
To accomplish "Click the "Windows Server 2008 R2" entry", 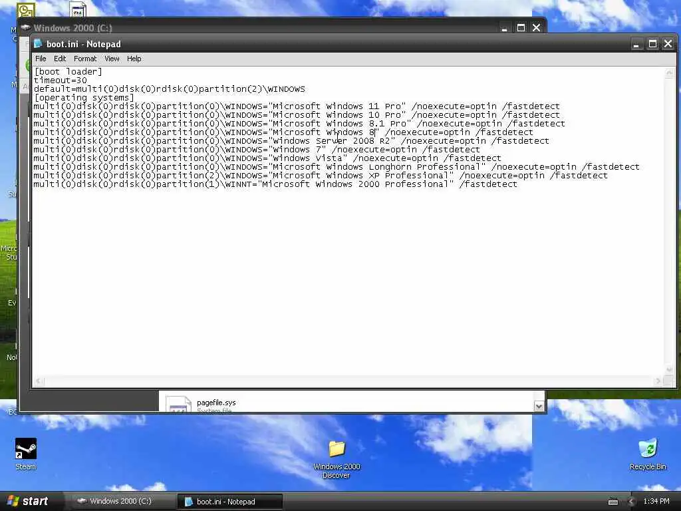I will (291, 141).
